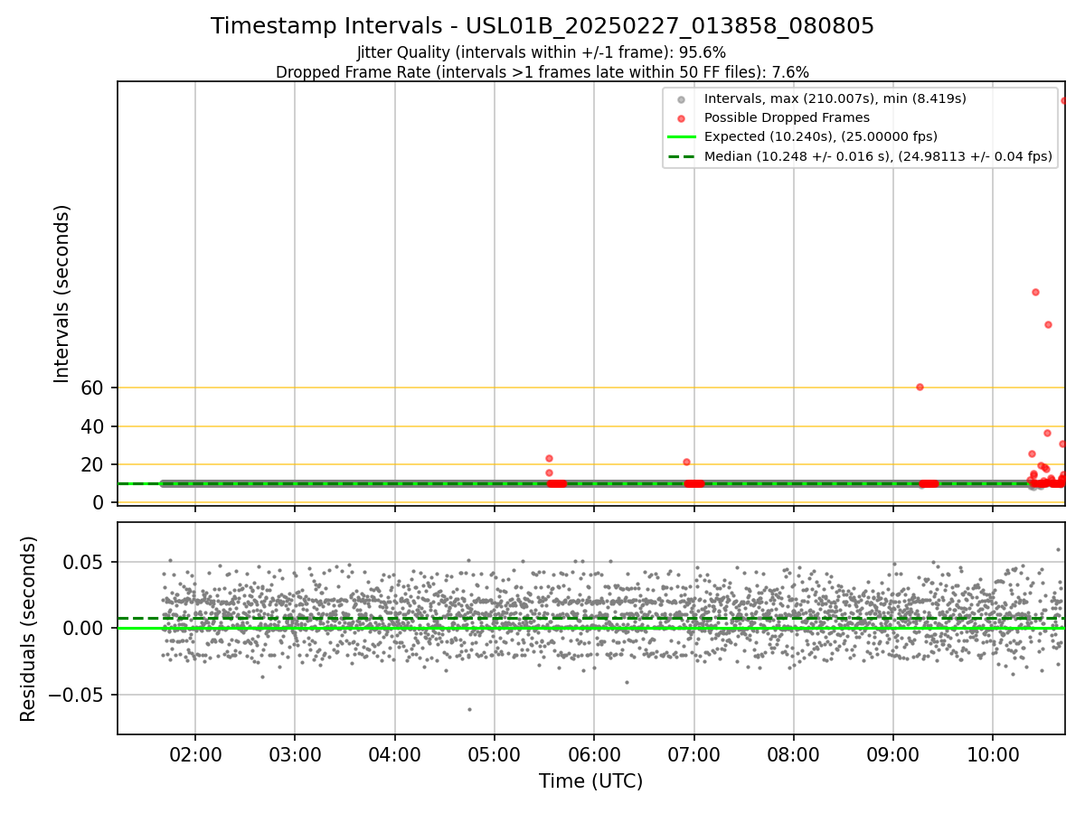
Task: Click the 'Dropped Frame Rate' 7.6% subtitle line
Action: [542, 71]
